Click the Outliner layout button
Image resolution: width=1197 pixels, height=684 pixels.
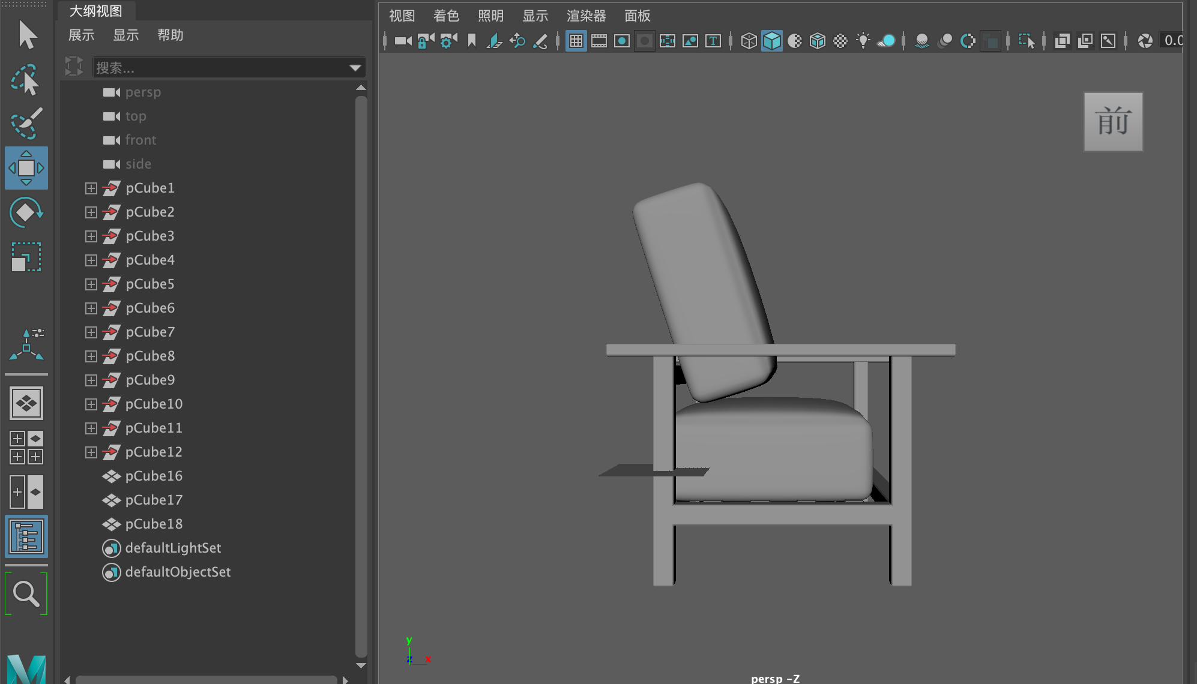(x=26, y=536)
